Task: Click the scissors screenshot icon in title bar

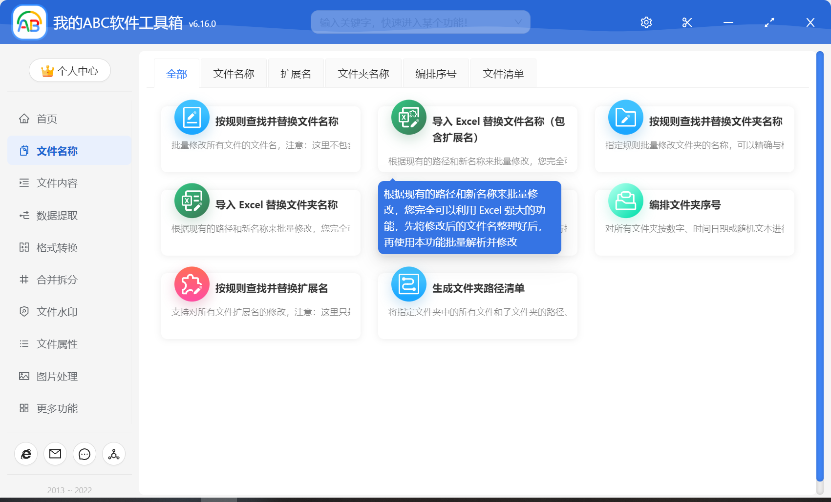Action: 687,22
